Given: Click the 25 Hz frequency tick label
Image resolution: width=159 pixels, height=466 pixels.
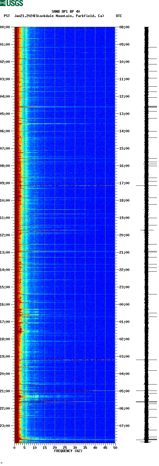Looking at the screenshot, I should 65,448.
